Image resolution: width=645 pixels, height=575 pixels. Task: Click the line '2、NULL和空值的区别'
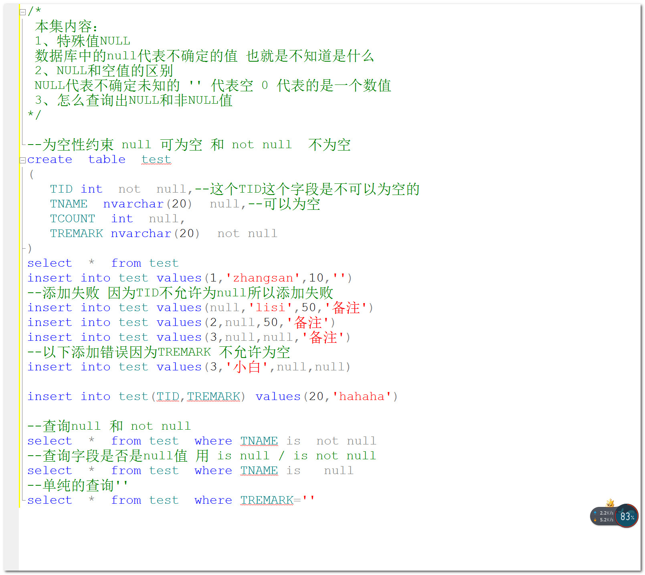coord(104,71)
